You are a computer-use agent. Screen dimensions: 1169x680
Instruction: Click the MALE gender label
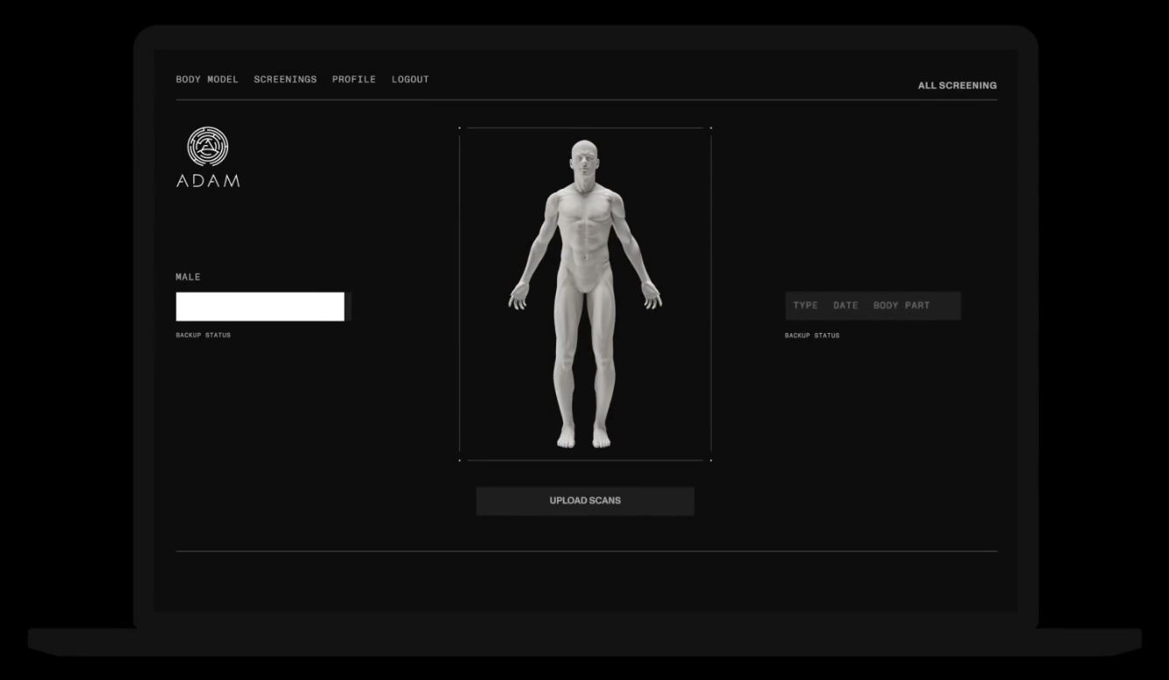pos(188,277)
